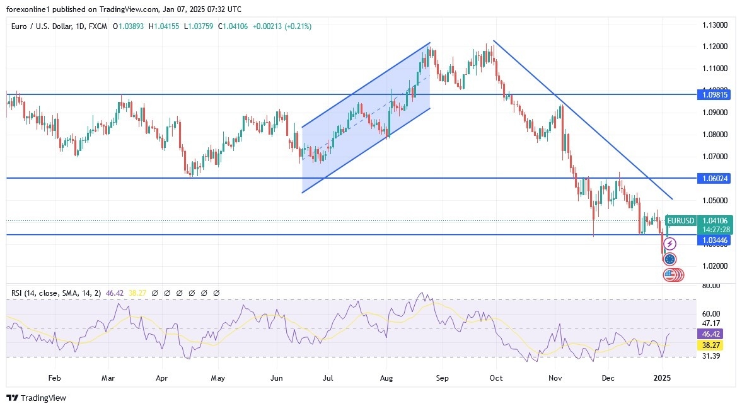Viewport: 742px width, 409px height.
Task: Click the European Union flag event marker
Action: coord(670,259)
